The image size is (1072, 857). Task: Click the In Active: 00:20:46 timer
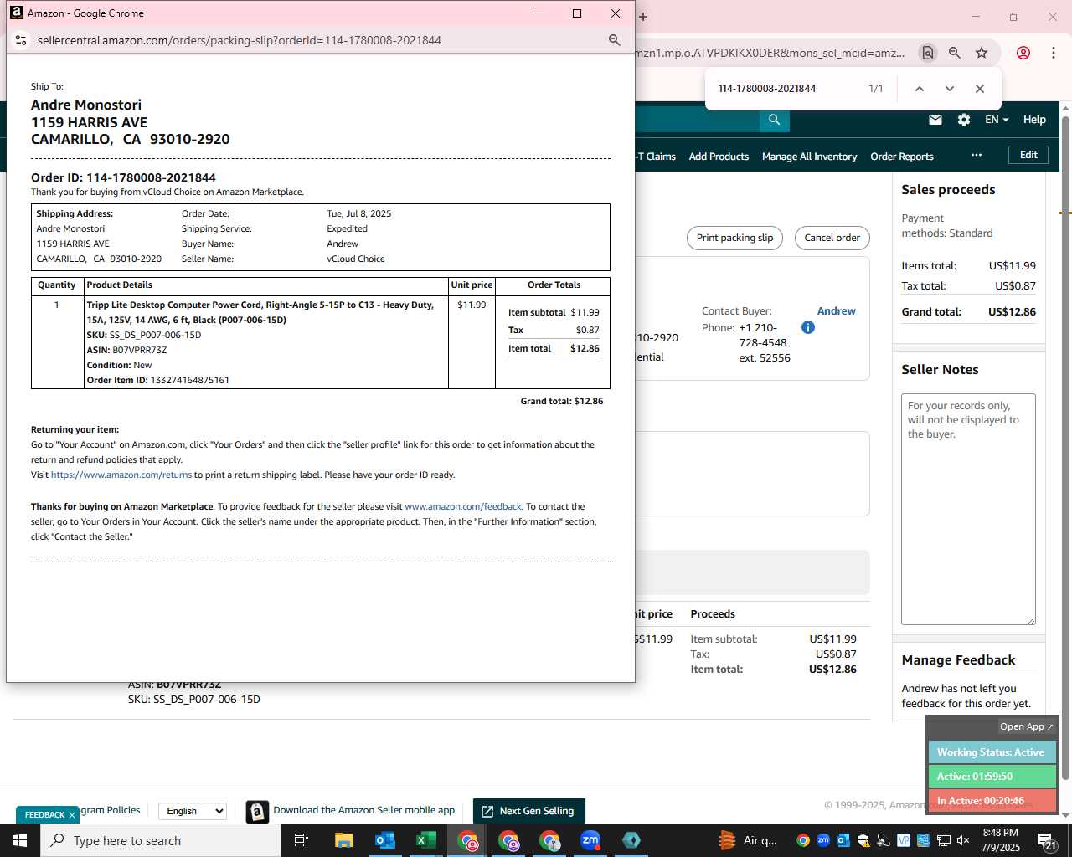pos(992,800)
